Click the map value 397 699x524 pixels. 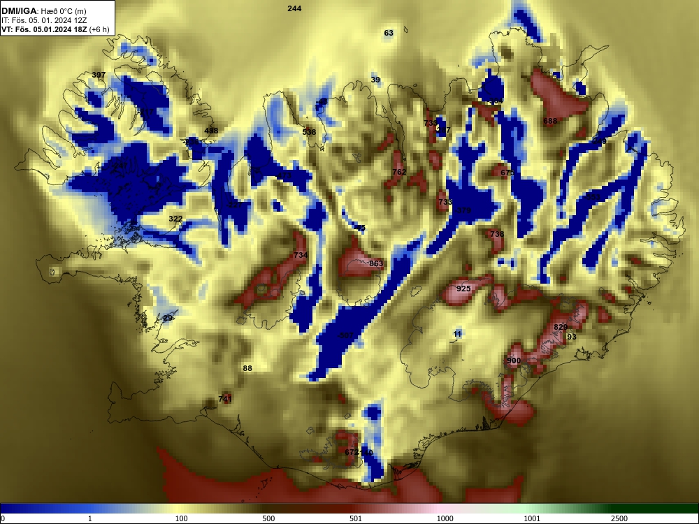click(x=99, y=75)
